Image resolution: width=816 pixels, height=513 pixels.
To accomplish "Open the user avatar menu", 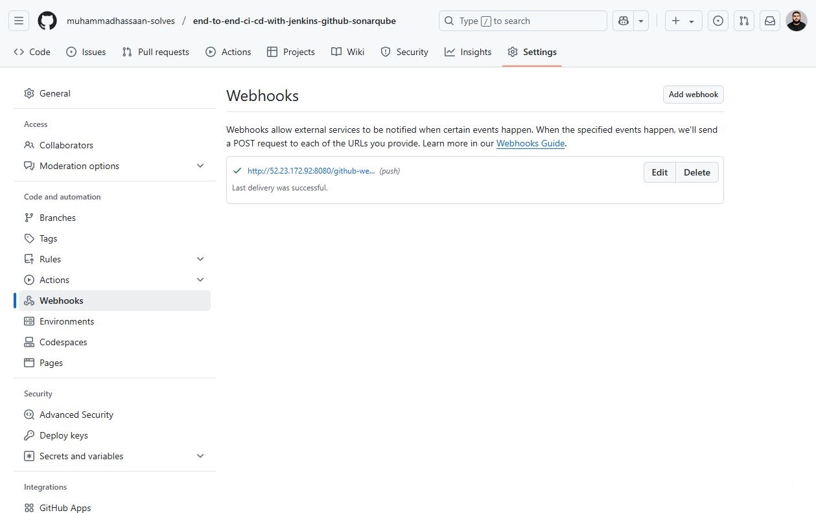I will (x=797, y=21).
